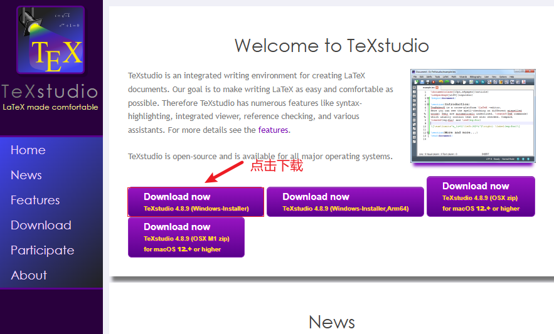Click the TeXstudio logo icon
This screenshot has width=554, height=334.
click(x=51, y=40)
